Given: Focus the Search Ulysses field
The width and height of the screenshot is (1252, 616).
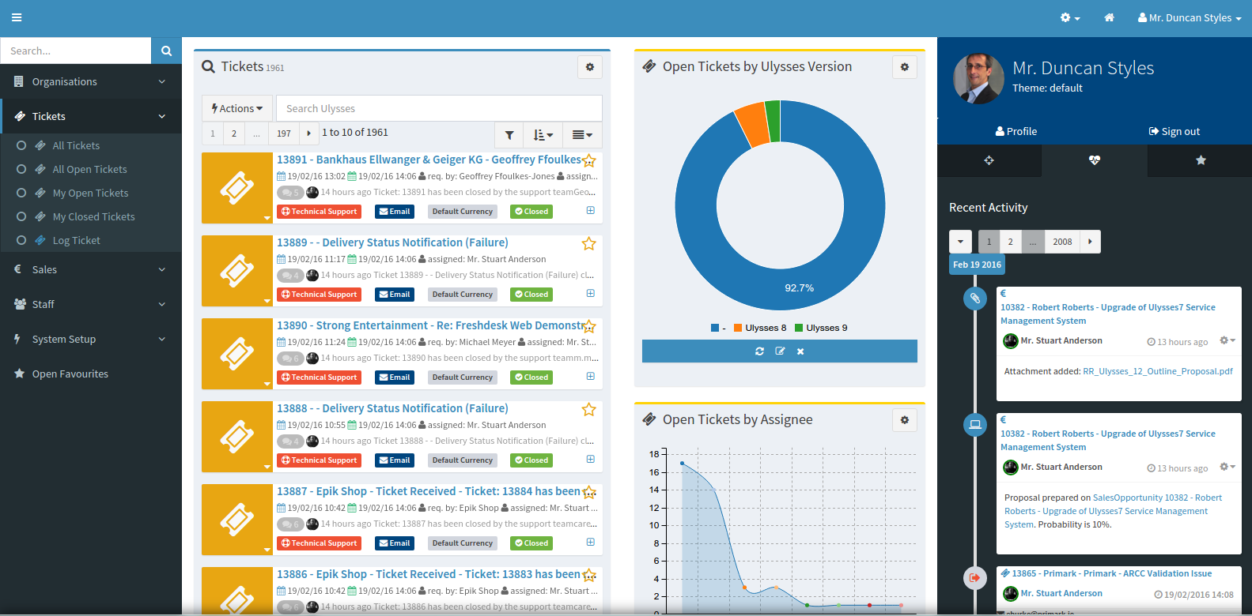Looking at the screenshot, I should (439, 108).
